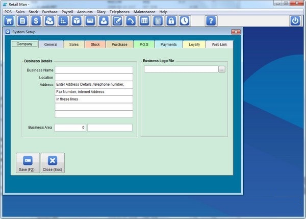The image size is (306, 219).
Task: Switch to the Loyalty tab
Action: click(194, 44)
